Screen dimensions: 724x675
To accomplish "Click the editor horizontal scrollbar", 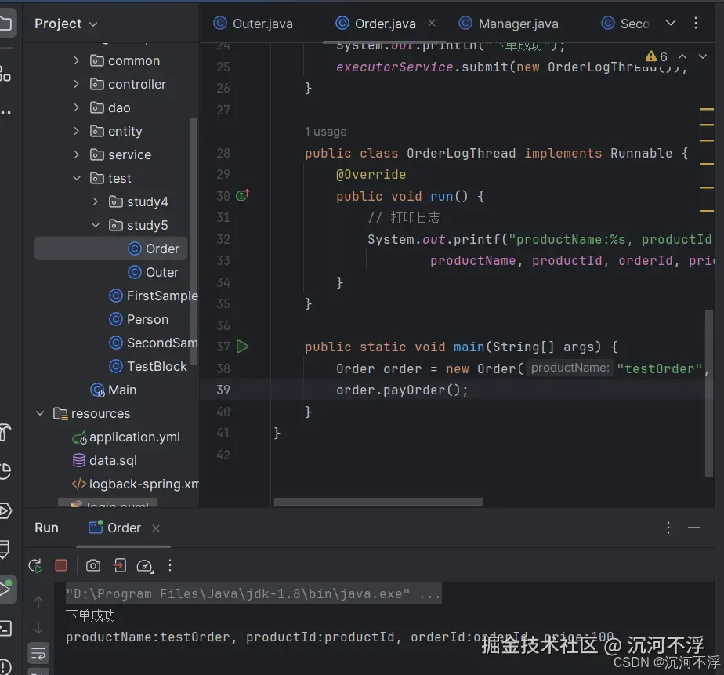I will (378, 502).
